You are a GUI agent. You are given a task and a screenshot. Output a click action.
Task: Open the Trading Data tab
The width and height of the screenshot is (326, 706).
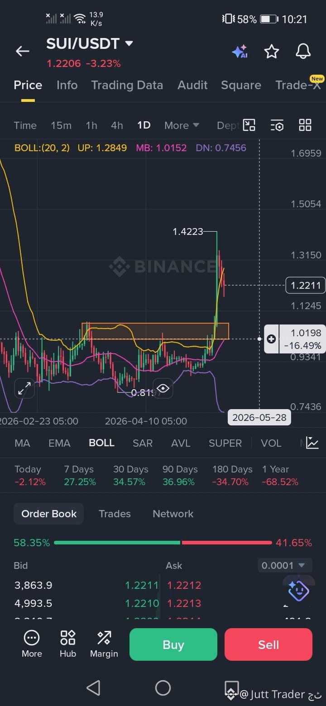(127, 85)
